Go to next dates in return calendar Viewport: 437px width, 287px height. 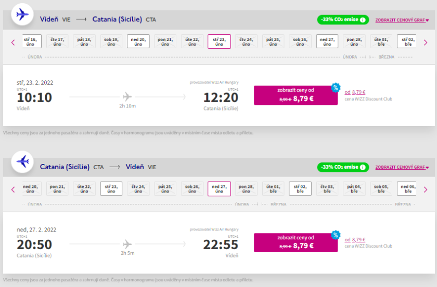[425, 189]
